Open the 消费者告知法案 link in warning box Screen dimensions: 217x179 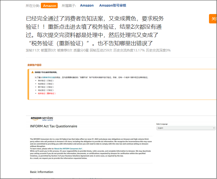coord(48,77)
